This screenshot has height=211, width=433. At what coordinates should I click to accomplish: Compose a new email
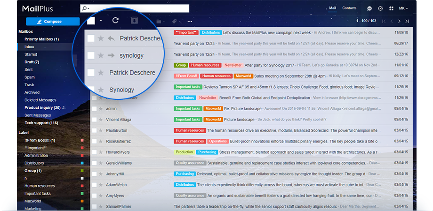pyautogui.click(x=53, y=22)
